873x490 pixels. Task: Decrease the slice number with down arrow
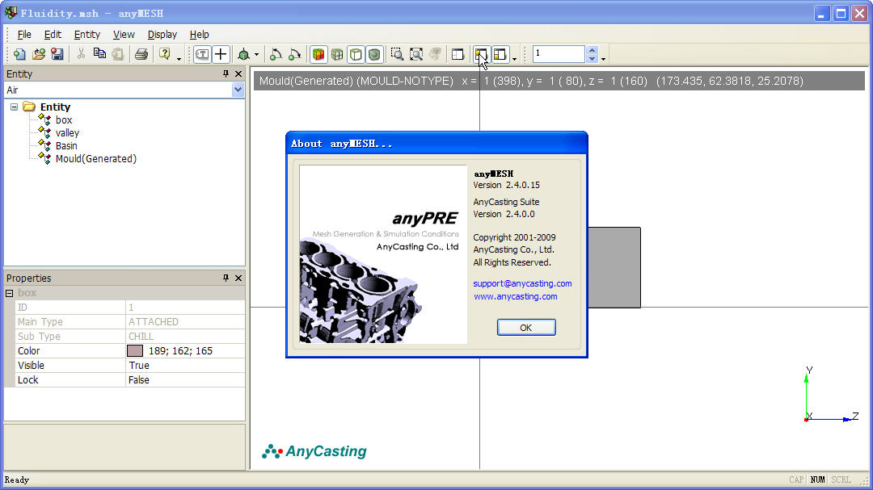pyautogui.click(x=592, y=58)
